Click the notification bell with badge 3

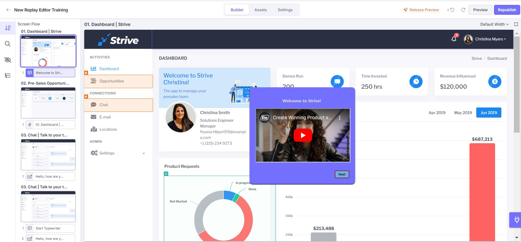454,38
